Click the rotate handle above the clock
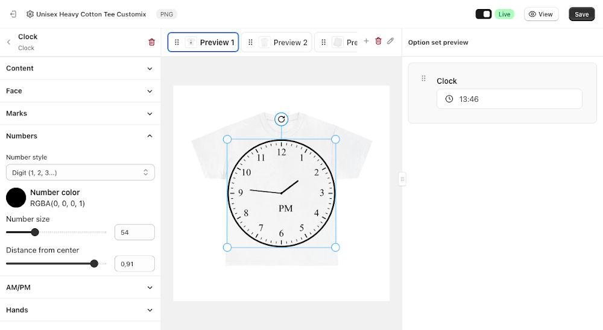 pos(282,119)
